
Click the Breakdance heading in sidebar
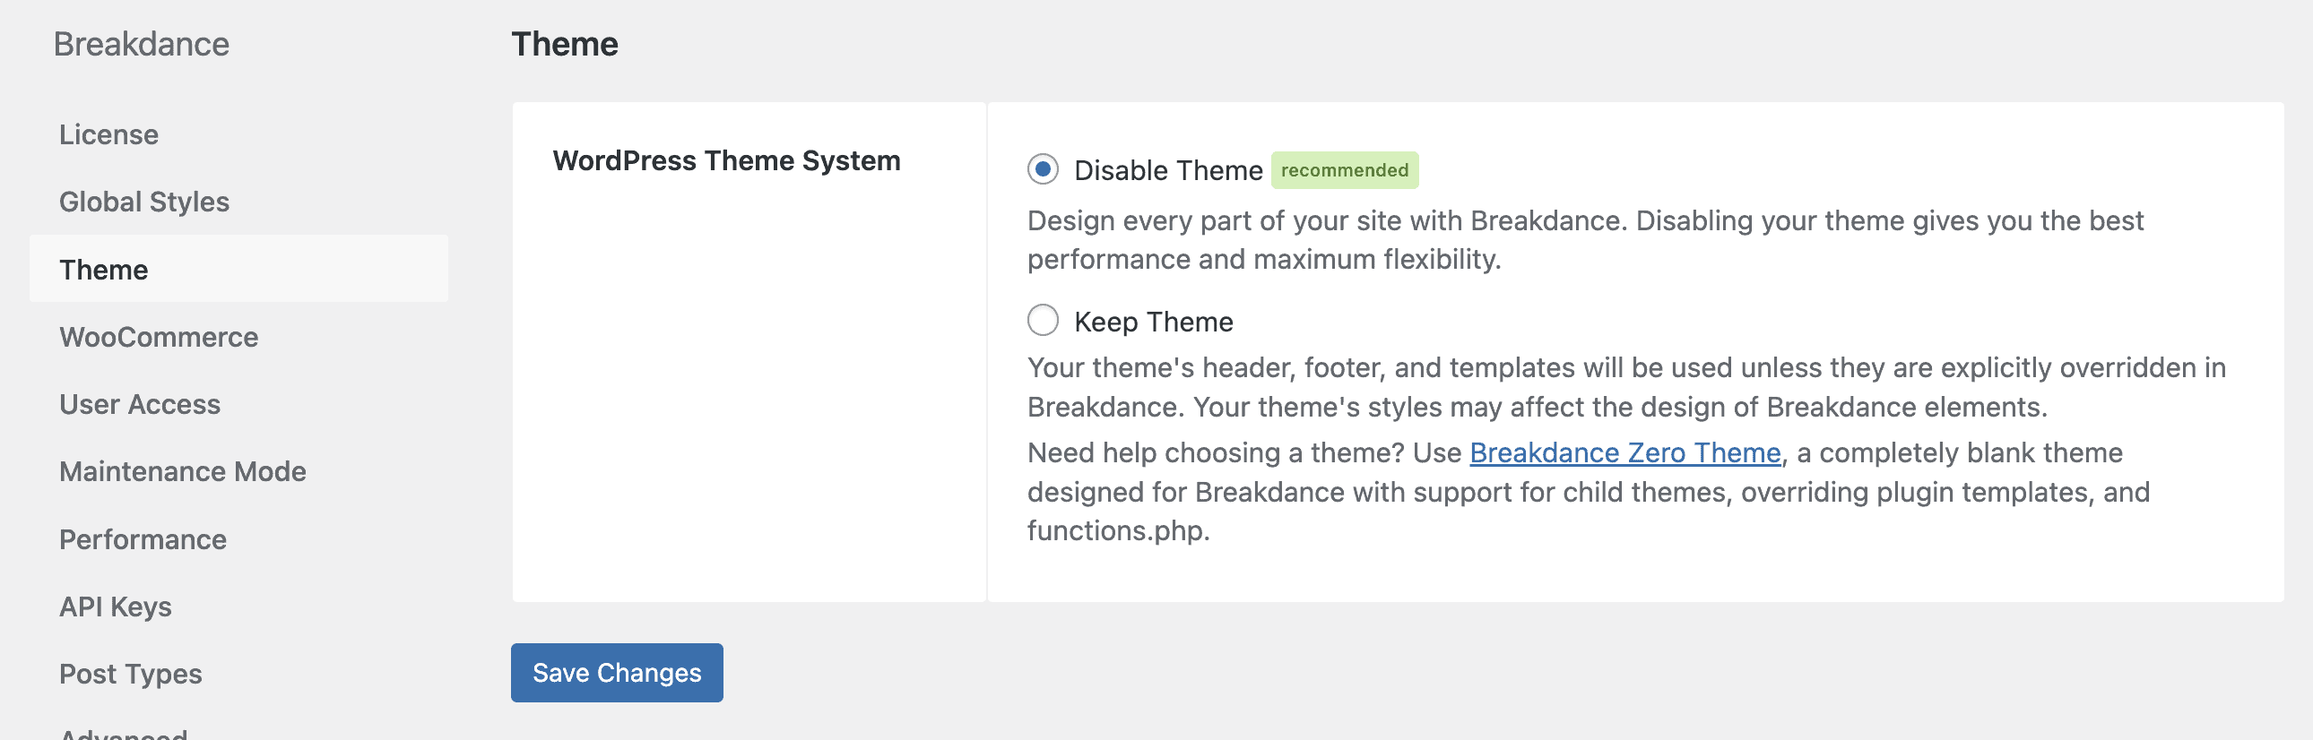(x=141, y=44)
